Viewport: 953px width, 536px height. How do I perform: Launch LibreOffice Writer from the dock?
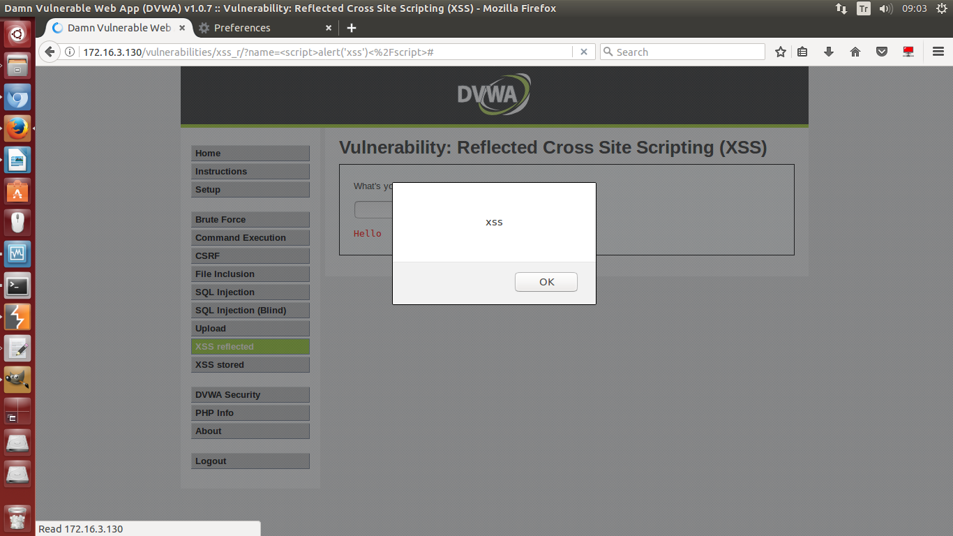(x=17, y=160)
